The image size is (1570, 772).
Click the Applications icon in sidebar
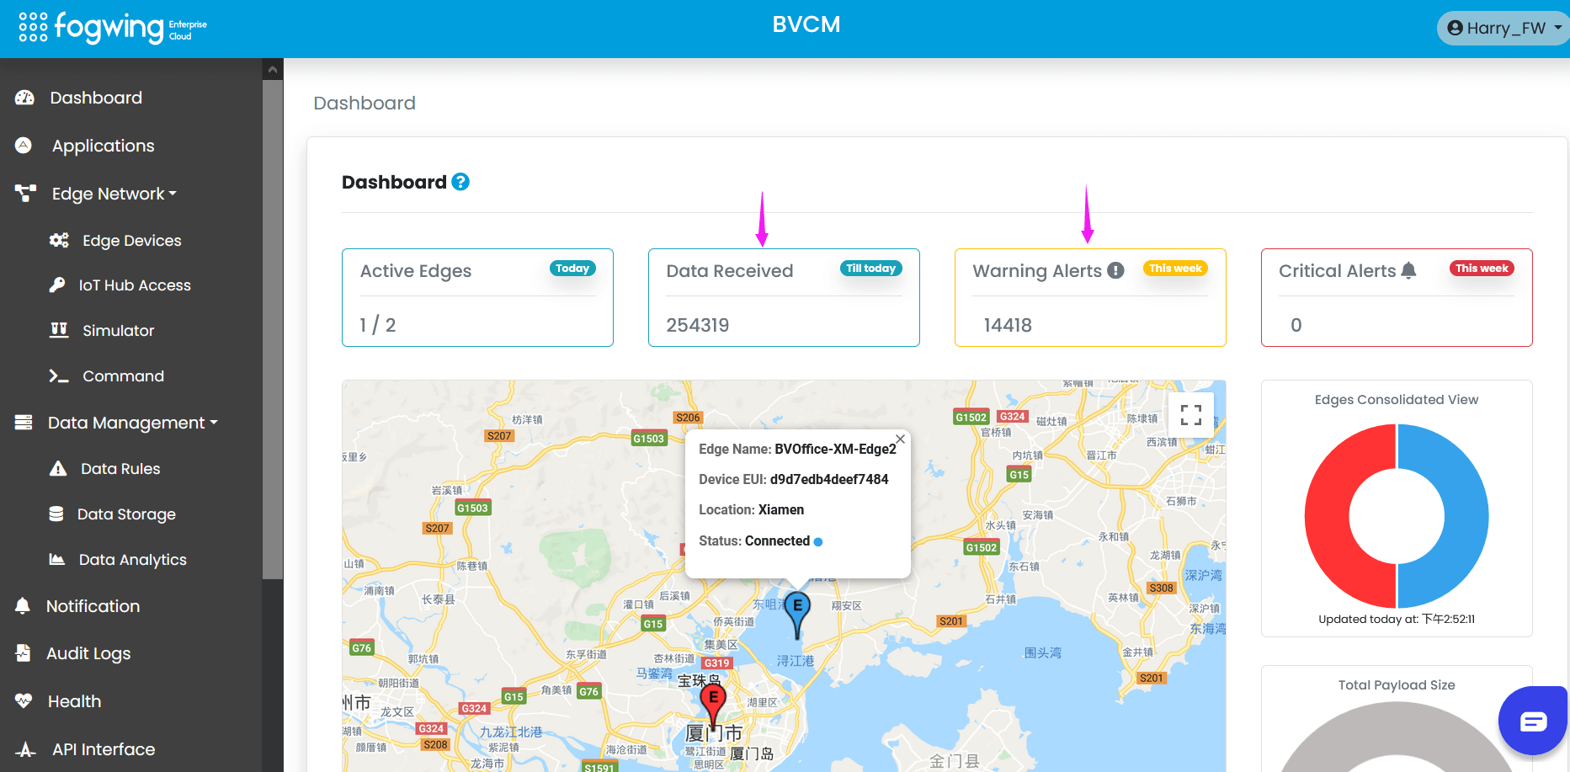[24, 145]
